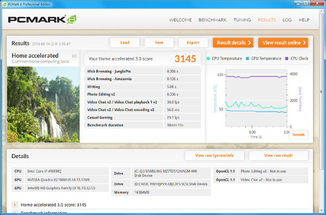Open Result details
Viewport: 326px width, 215px height.
[x=233, y=42]
